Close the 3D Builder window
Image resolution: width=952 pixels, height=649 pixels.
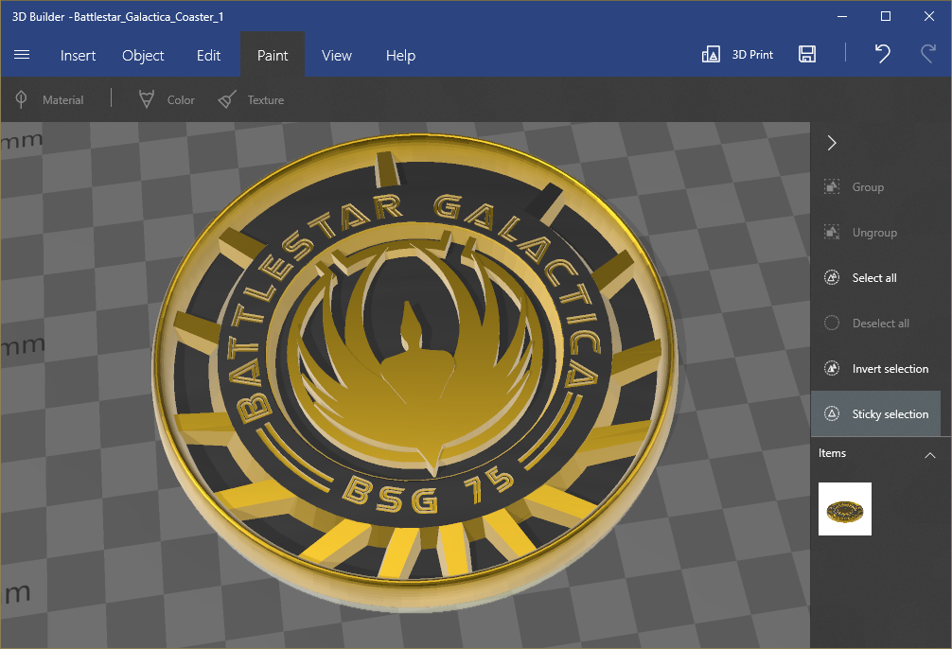point(929,16)
